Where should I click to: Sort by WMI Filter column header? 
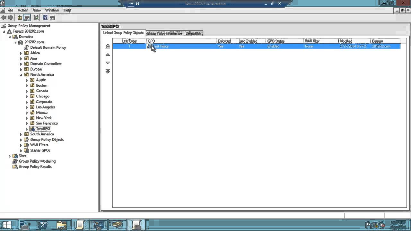coord(321,41)
